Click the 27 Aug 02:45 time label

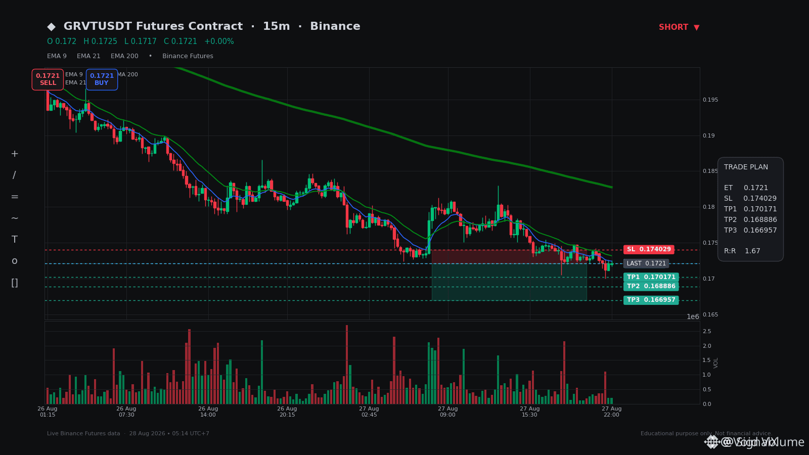click(x=369, y=412)
